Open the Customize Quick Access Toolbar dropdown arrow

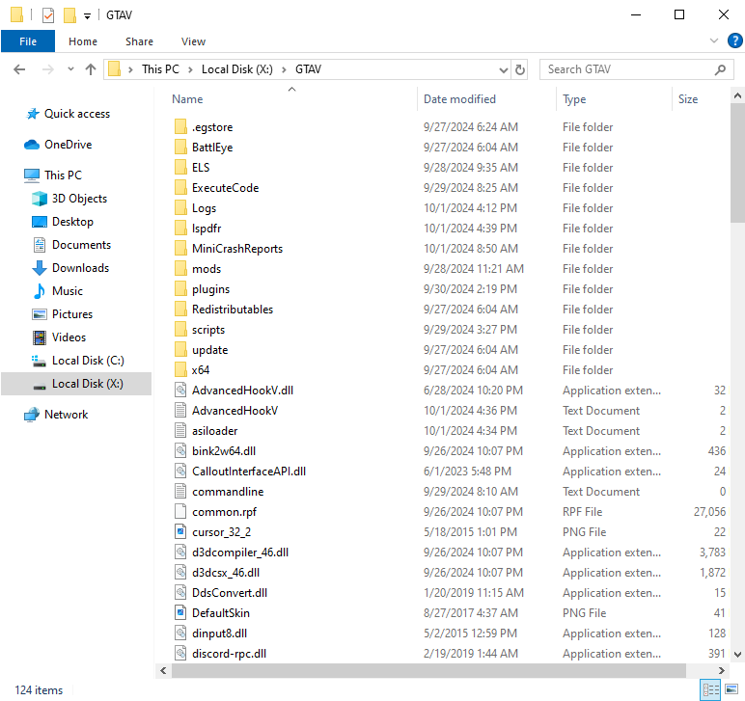coord(87,16)
